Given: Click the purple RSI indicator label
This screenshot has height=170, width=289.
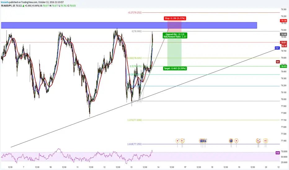Looking at the screenshot, I should [278, 153].
